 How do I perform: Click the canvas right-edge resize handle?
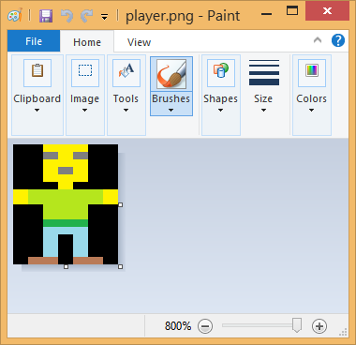point(121,204)
